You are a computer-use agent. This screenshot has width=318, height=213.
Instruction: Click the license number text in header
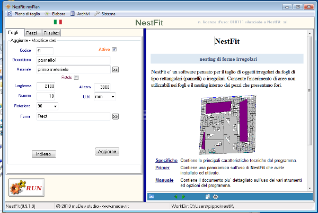pos(243,22)
